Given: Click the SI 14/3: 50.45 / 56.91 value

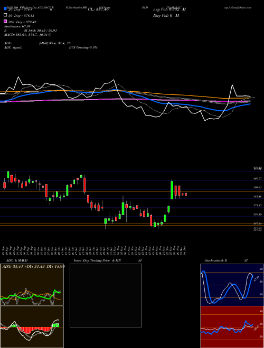Looking at the screenshot, I should tap(41, 31).
